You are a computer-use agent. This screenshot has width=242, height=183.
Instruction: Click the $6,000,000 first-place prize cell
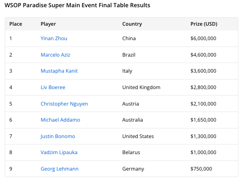(203, 39)
